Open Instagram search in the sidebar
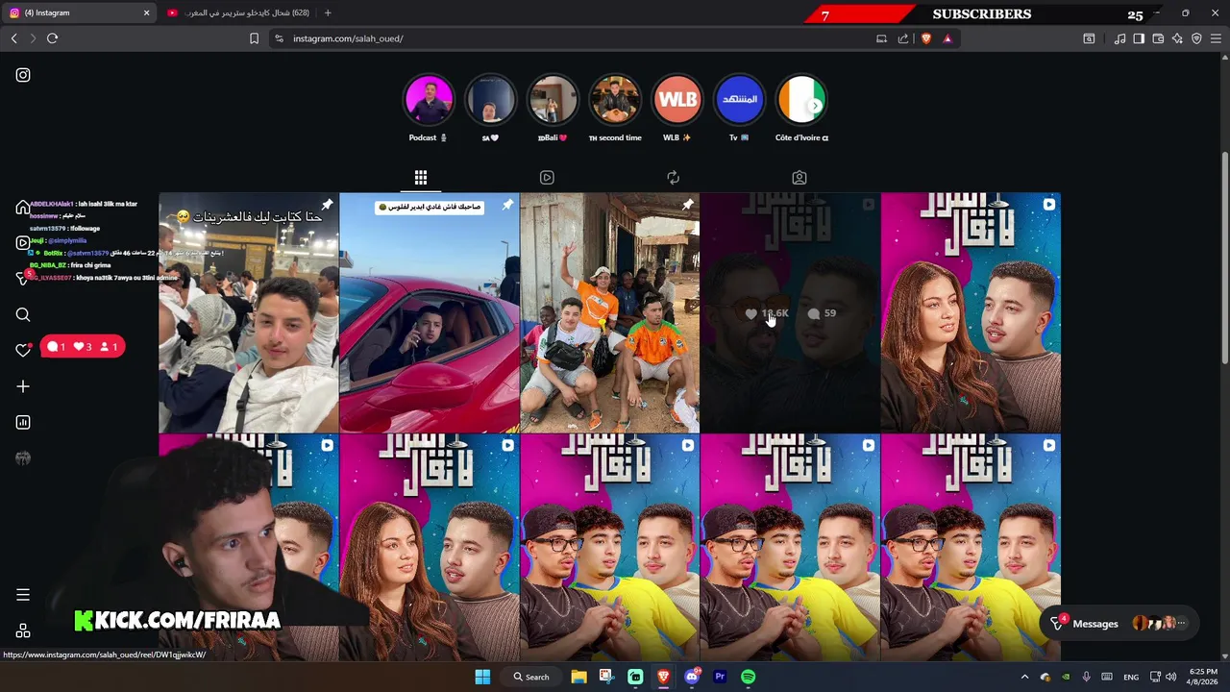Image resolution: width=1230 pixels, height=692 pixels. [23, 314]
